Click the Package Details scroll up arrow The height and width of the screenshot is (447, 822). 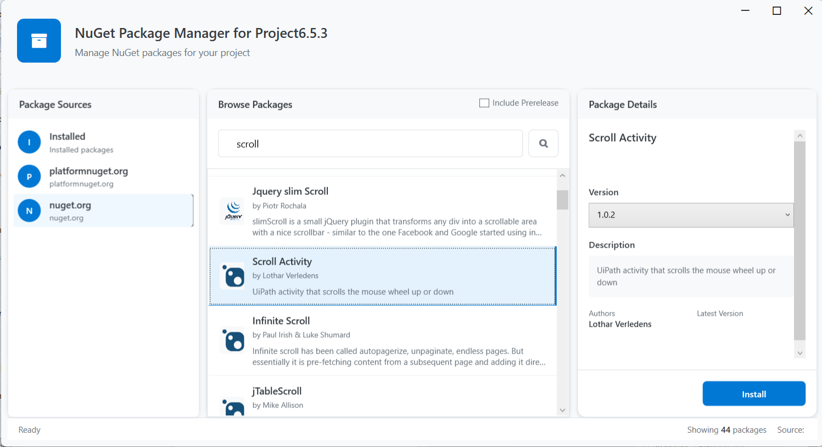pos(799,136)
